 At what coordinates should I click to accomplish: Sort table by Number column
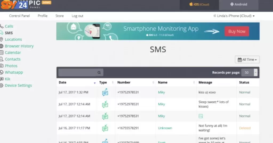point(135,82)
